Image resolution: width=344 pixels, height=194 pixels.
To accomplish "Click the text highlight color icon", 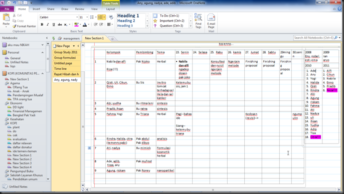I will click(x=76, y=24).
